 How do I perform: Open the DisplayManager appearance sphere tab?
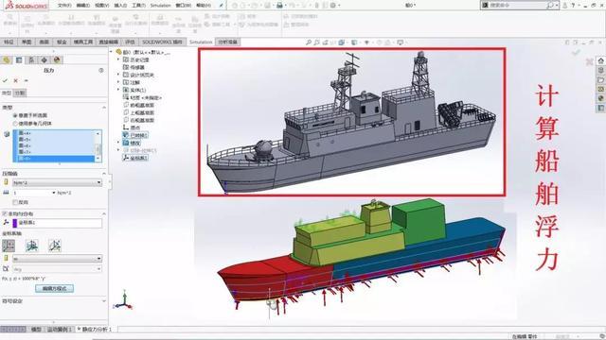click(x=57, y=59)
